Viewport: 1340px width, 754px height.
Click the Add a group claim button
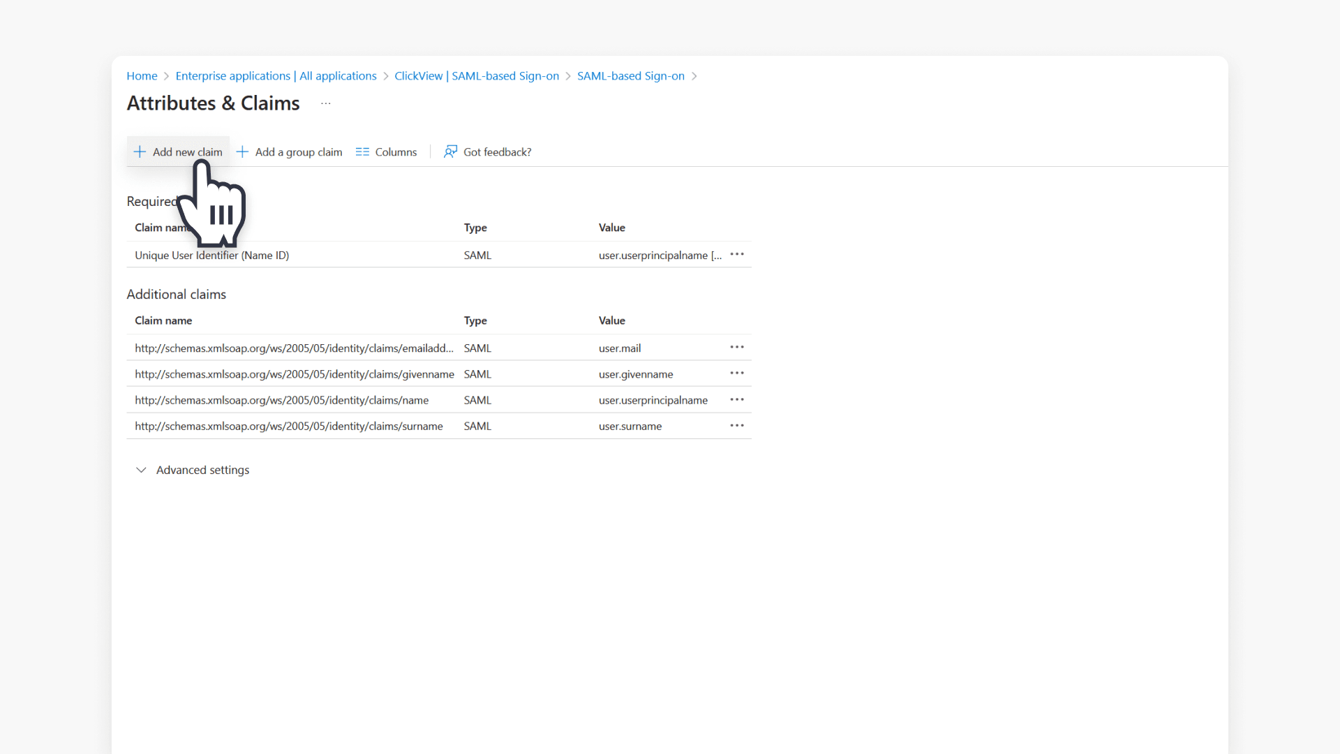click(x=298, y=151)
